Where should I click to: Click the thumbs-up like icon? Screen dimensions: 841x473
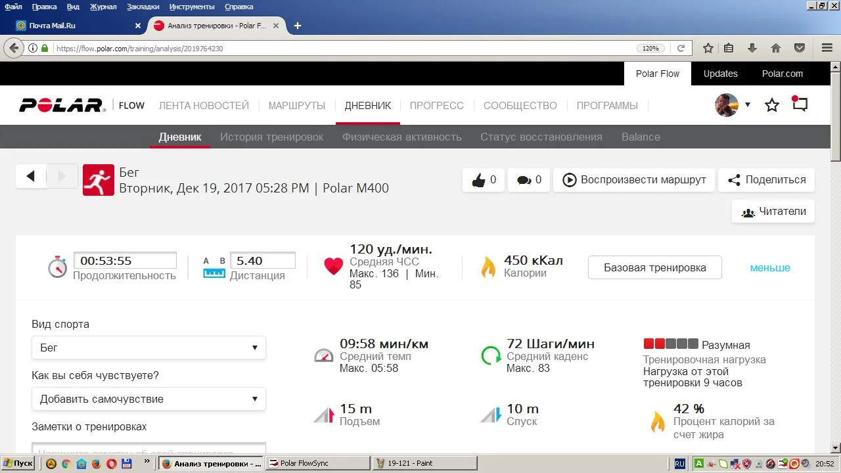pyautogui.click(x=478, y=180)
